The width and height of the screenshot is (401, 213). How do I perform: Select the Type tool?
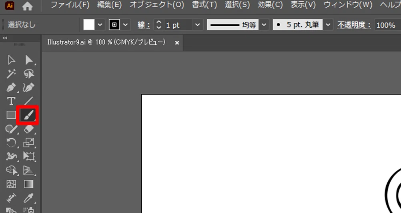[x=11, y=101]
